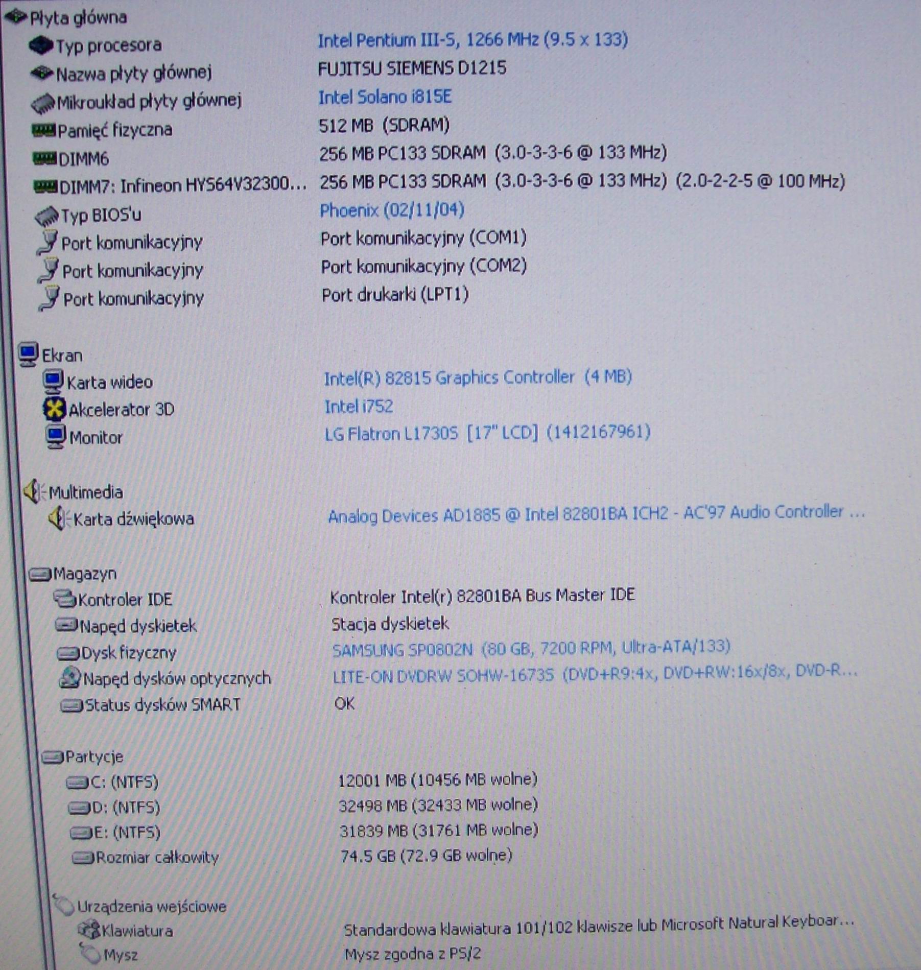
Task: Click the port icon in the LPT1 row
Action: click(x=50, y=298)
